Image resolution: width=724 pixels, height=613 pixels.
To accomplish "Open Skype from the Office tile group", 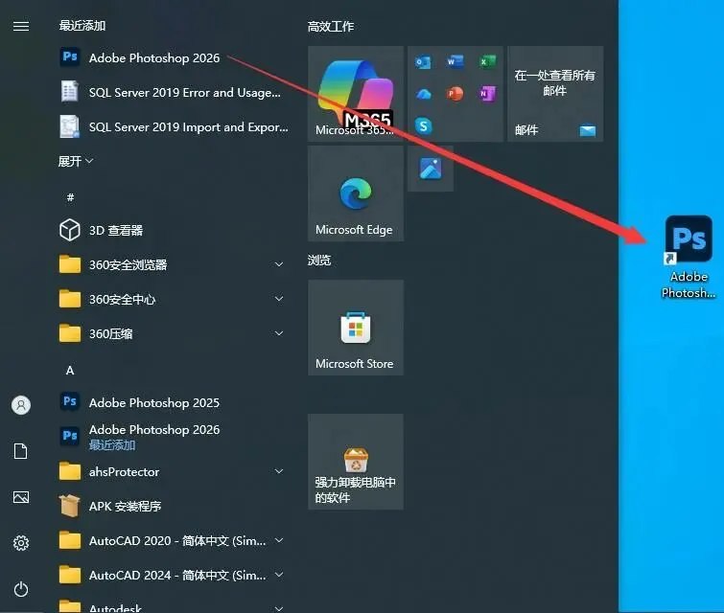I will (x=423, y=125).
